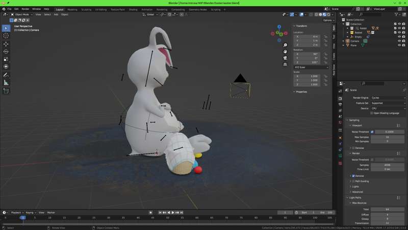Open the Marker menu in timeline
This screenshot has width=408, height=230.
(x=51, y=212)
